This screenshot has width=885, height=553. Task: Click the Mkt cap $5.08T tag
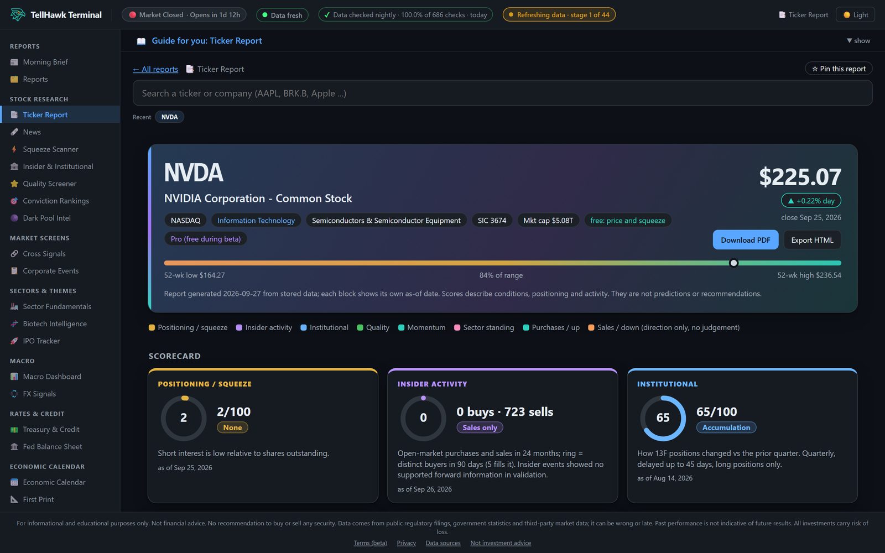(548, 220)
